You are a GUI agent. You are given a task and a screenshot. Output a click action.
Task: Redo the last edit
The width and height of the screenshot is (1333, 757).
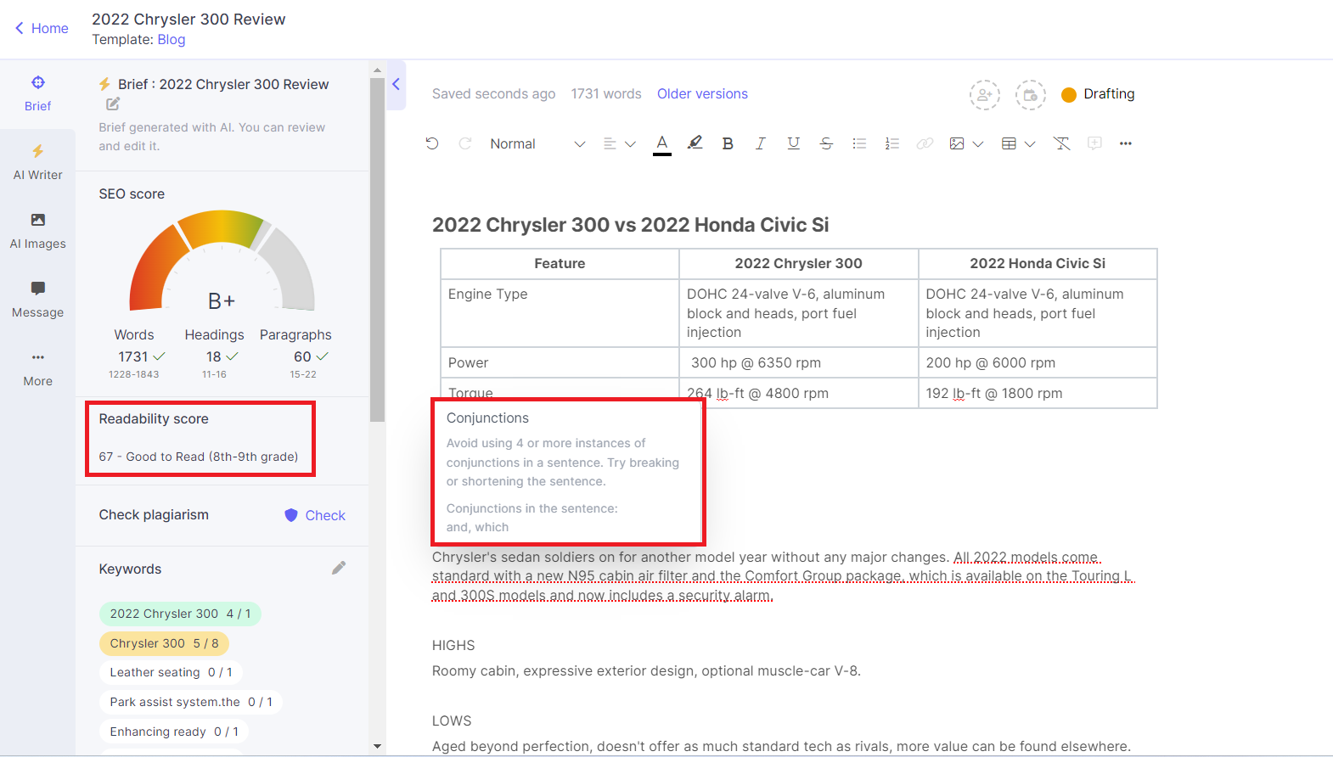tap(465, 143)
